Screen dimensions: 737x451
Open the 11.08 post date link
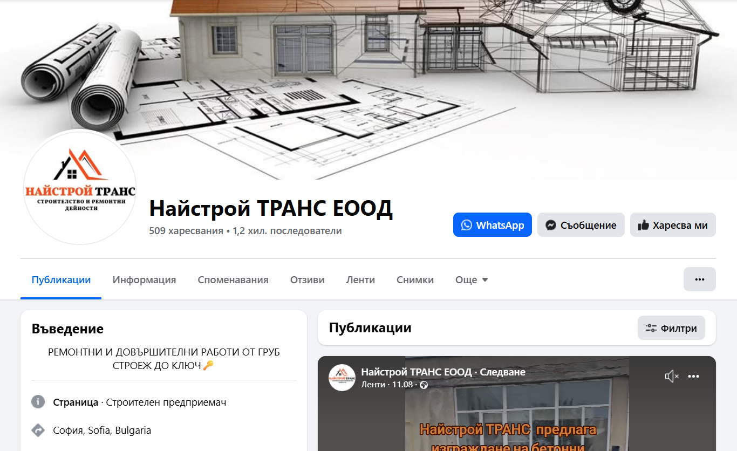click(x=402, y=385)
